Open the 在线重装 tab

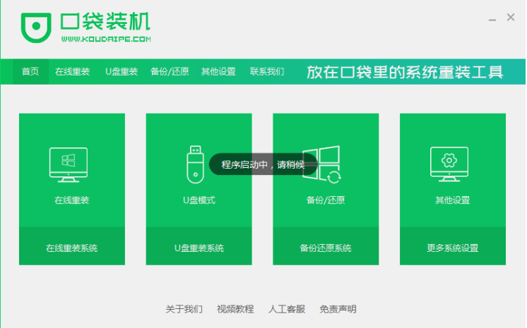(x=72, y=71)
